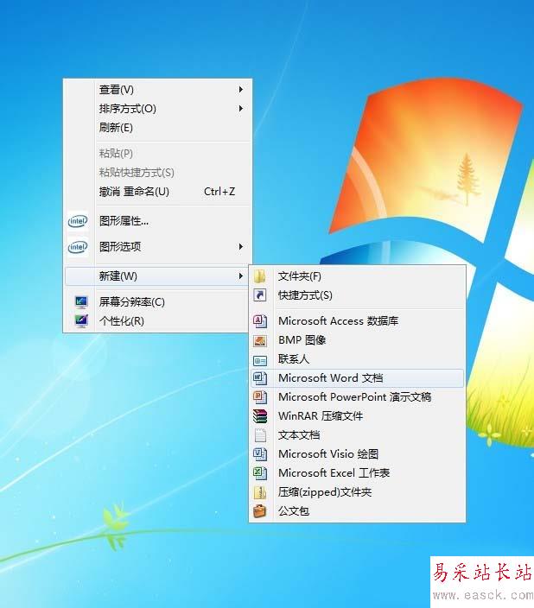Create new 联系人 entry
This screenshot has width=534, height=608.
[358, 359]
